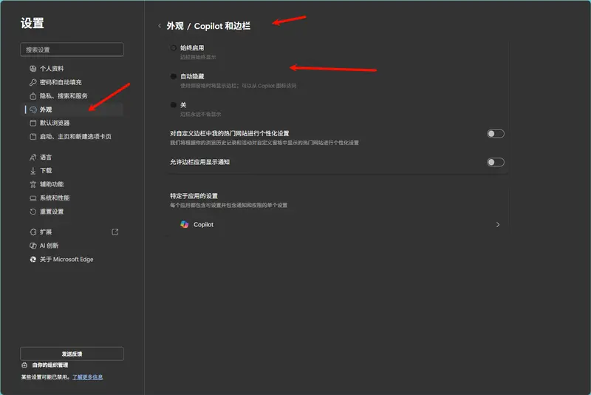The height and width of the screenshot is (395, 591).
Task: Click the 由你的组织管理 text
Action: pyautogui.click(x=50, y=365)
